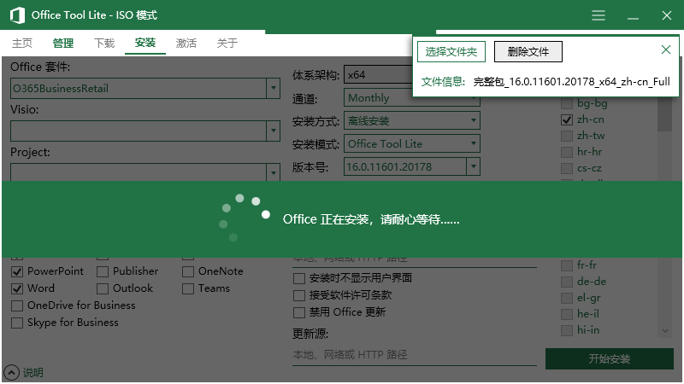Uncheck the PowerPoint checkbox

point(17,271)
